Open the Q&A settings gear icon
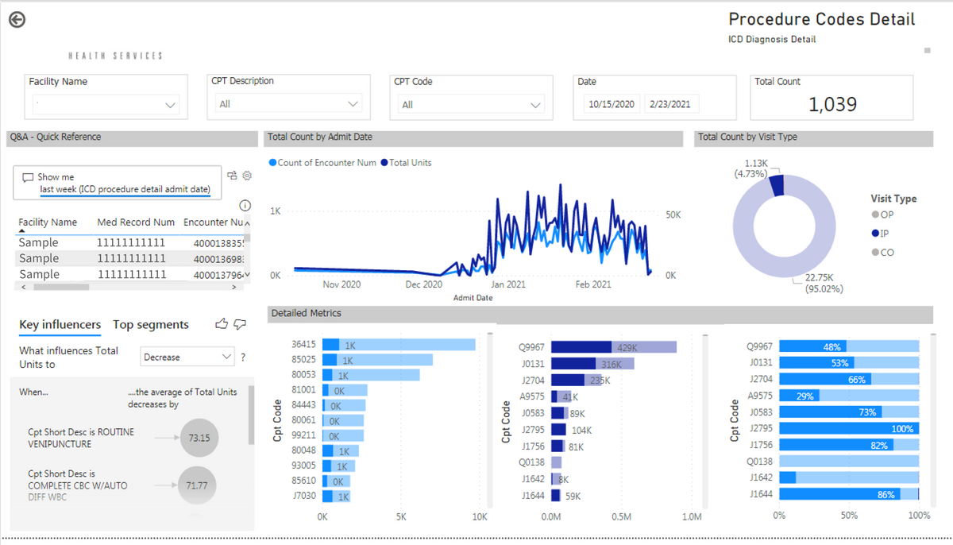Viewport: 953px width, 545px height. pyautogui.click(x=247, y=176)
